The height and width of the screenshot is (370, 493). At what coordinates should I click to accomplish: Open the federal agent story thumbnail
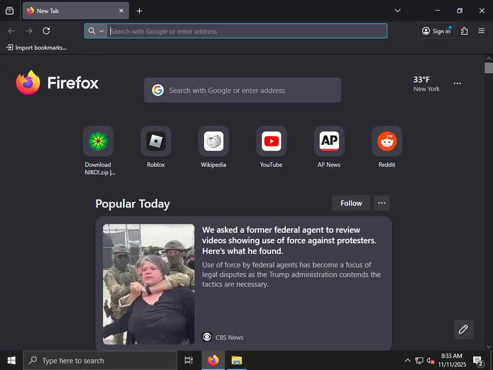tap(149, 284)
